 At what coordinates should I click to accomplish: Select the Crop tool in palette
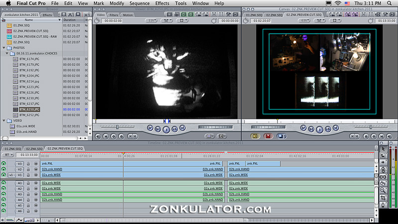pyautogui.click(x=383, y=197)
